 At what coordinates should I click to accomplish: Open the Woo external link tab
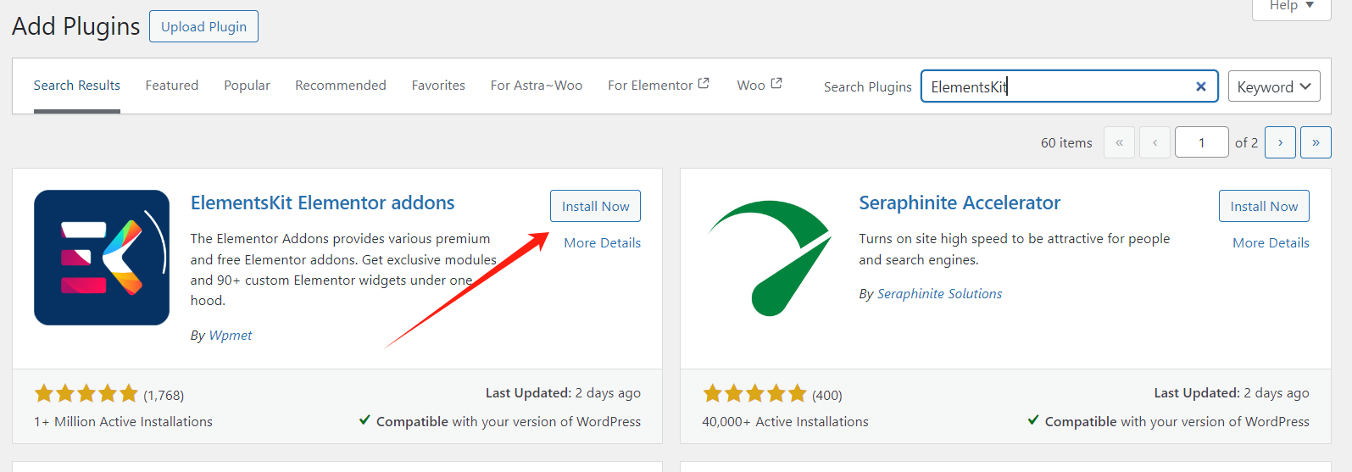[x=759, y=85]
